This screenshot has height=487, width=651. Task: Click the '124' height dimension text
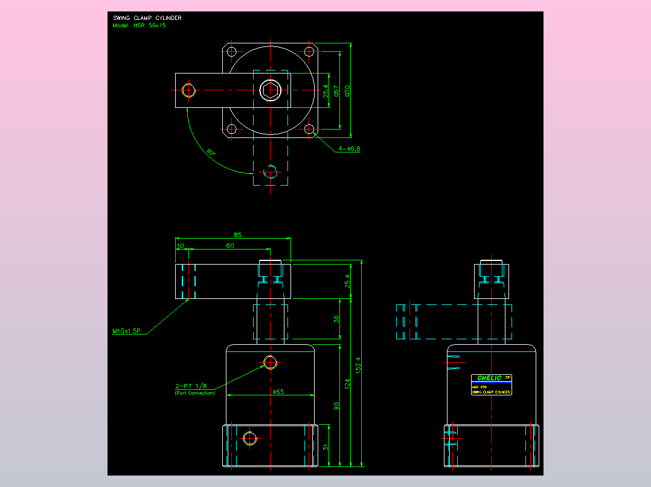tap(347, 383)
